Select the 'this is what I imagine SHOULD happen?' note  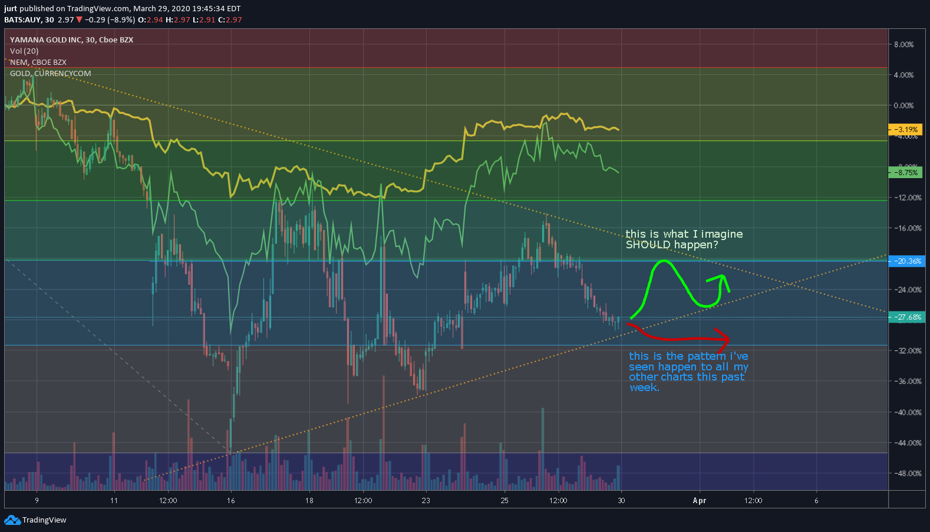pos(684,239)
